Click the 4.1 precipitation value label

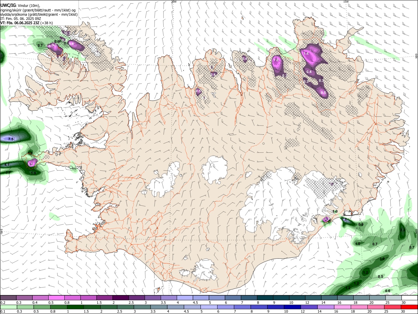(x=7, y=165)
